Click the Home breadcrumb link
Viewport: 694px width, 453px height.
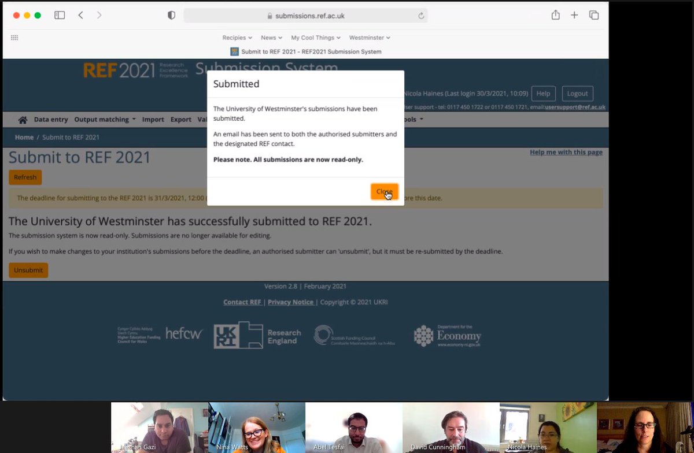coord(24,138)
